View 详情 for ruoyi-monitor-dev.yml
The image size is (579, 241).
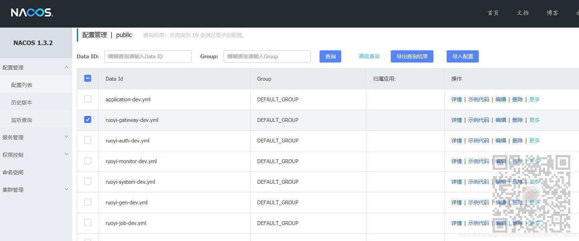click(456, 161)
